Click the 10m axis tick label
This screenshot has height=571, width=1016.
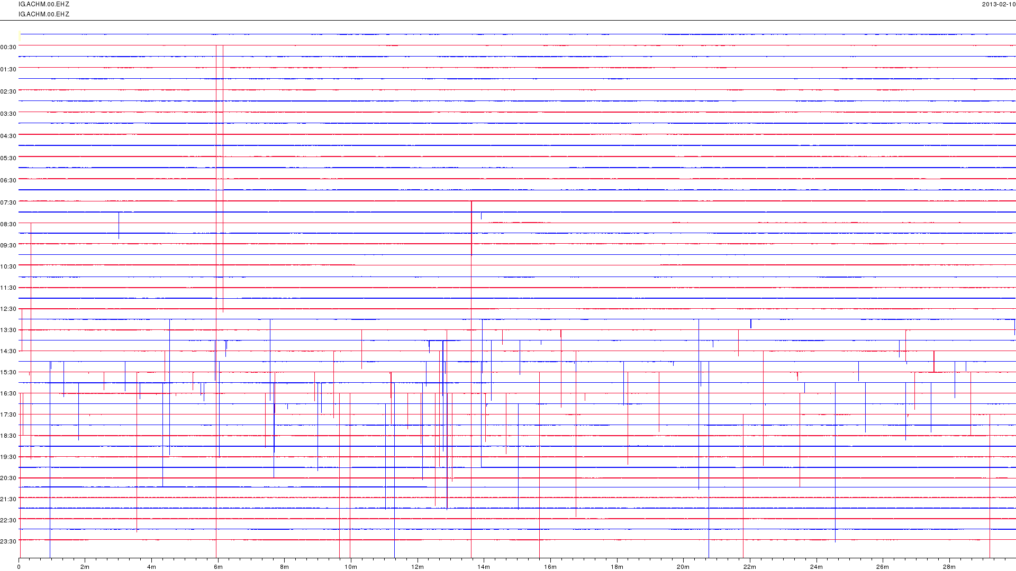pos(351,567)
